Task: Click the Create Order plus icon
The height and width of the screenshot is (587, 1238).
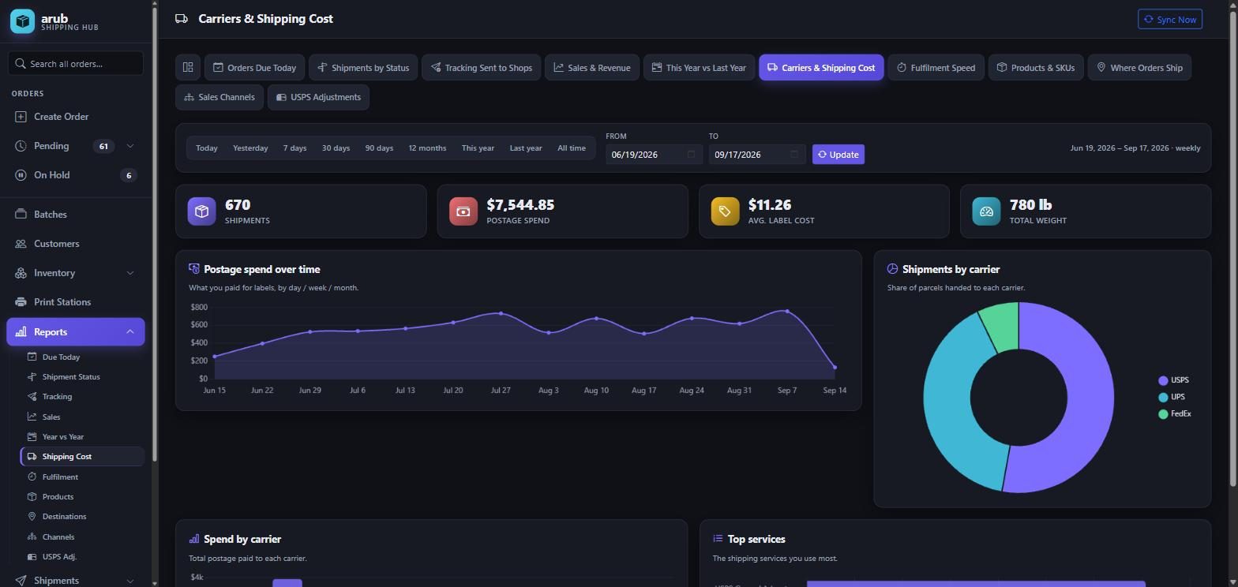Action: [x=21, y=117]
